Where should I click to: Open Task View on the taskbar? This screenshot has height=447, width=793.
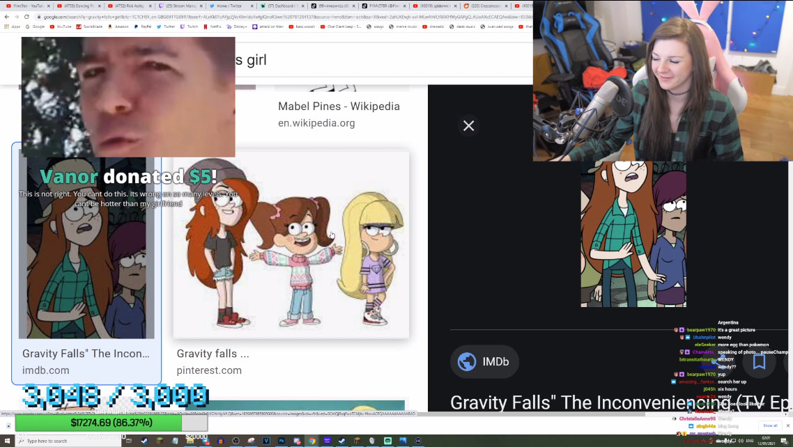129,441
